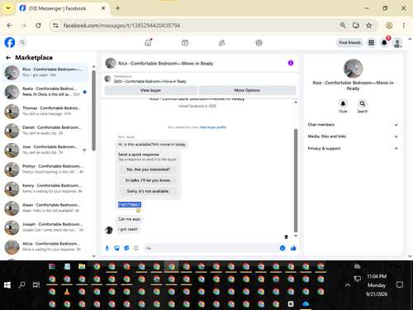Open Joseph Comfortable Bedroom conversation
Viewport: 413px width, 310px height.
[45, 227]
